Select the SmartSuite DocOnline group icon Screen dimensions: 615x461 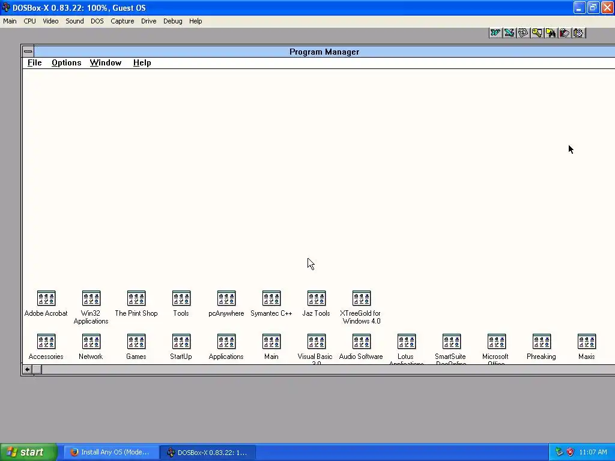click(452, 342)
